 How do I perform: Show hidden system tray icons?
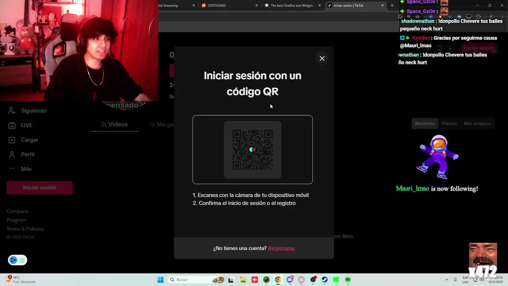[446, 280]
